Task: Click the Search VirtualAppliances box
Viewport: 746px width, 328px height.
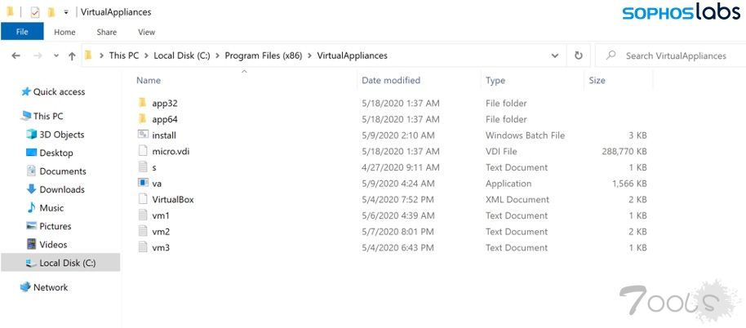Action: click(x=675, y=55)
